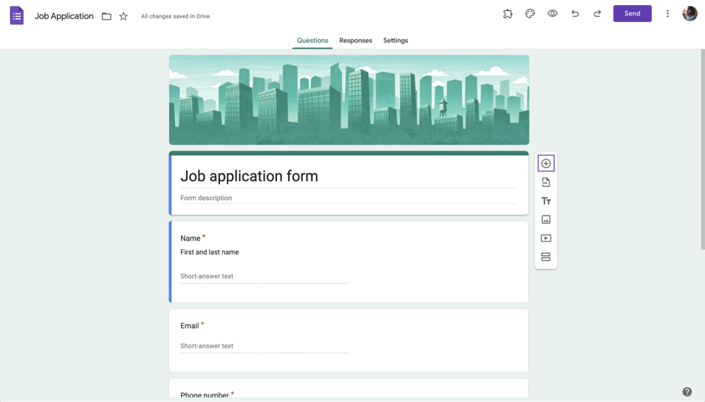Image resolution: width=705 pixels, height=402 pixels.
Task: Open the add-ons puzzle icon
Action: click(x=508, y=13)
